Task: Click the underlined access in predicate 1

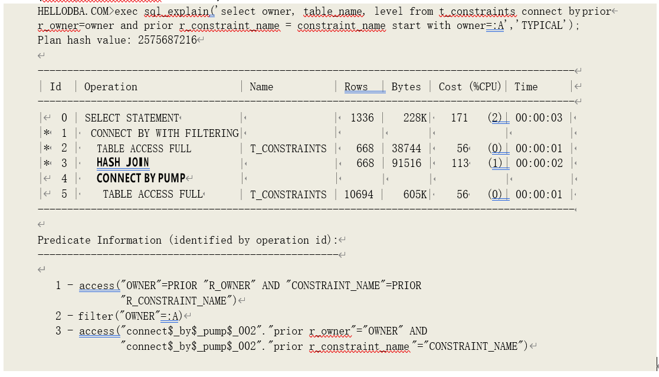Action: pos(97,286)
